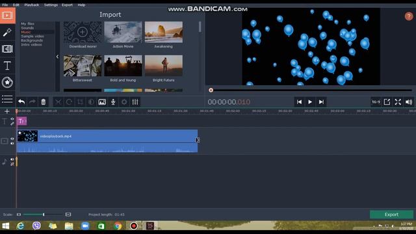Viewport: 416px width, 234px height.
Task: Open the 16:9 aspect ratio dropdown
Action: click(x=376, y=102)
